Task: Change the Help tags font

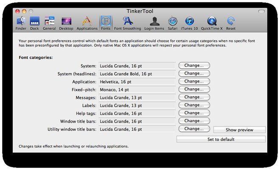Action: (x=194, y=113)
